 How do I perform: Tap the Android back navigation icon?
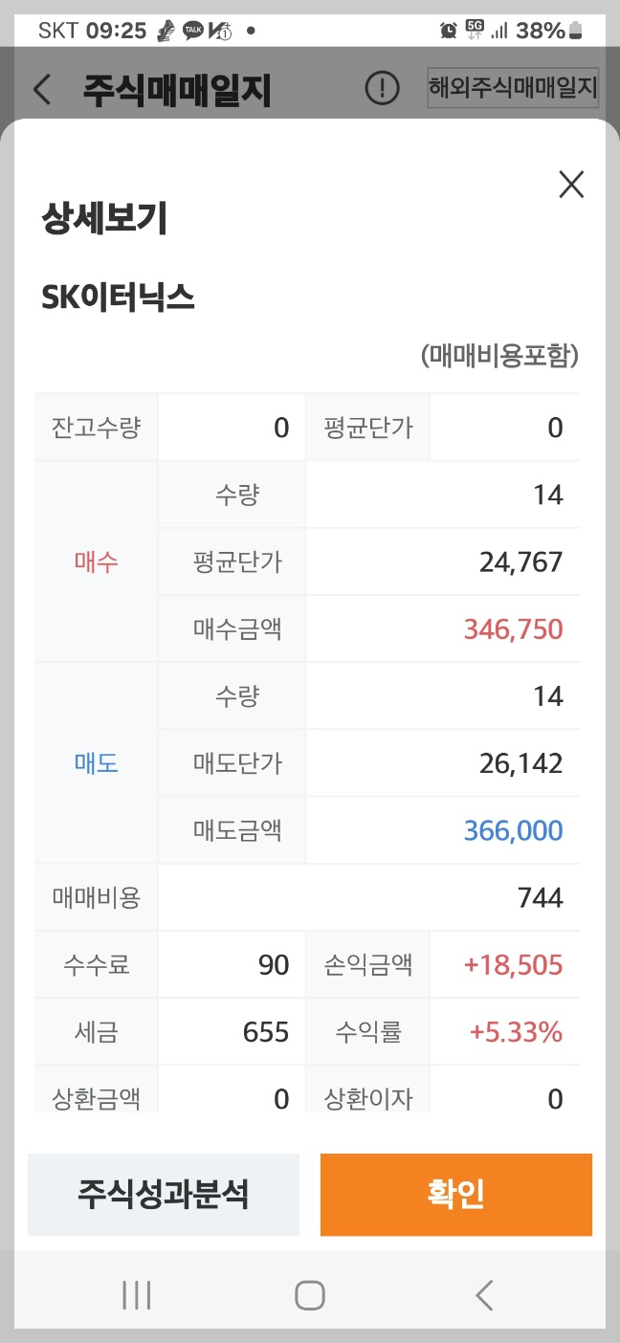[483, 1296]
